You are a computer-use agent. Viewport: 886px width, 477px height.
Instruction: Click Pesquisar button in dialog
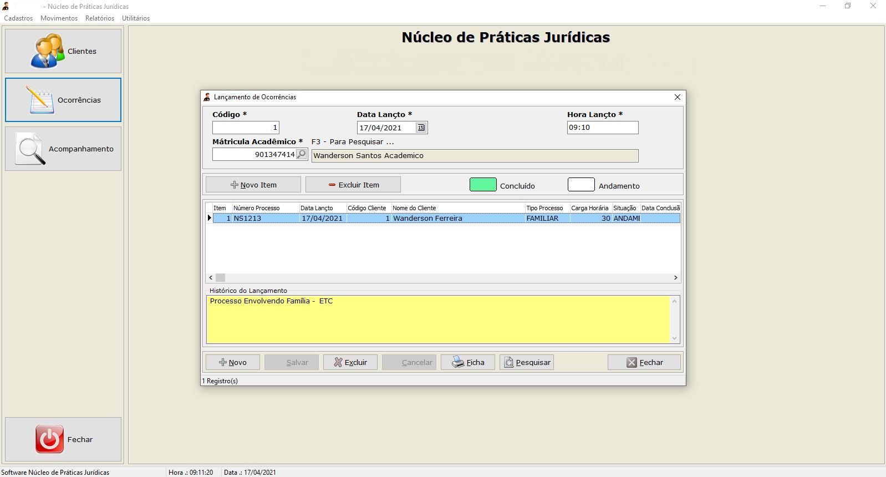[x=527, y=362]
